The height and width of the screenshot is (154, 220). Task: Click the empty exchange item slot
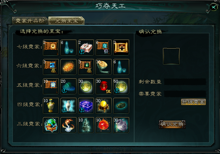[x=171, y=56]
